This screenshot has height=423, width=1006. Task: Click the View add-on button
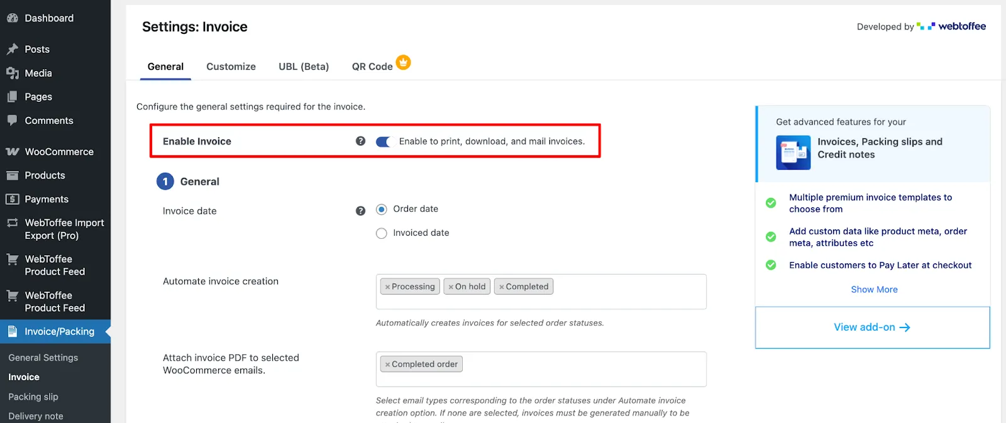[x=872, y=327]
